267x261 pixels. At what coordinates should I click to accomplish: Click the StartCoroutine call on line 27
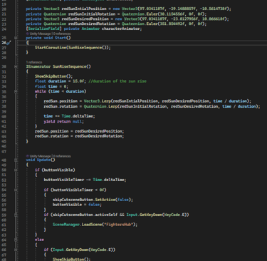click(x=73, y=48)
